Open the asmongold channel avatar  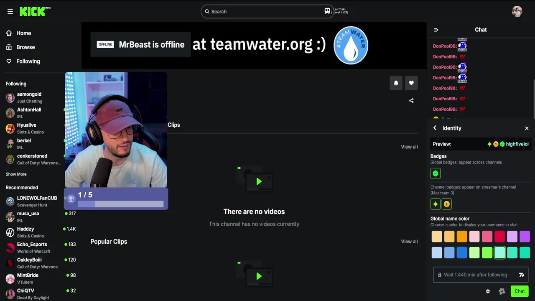coord(10,97)
